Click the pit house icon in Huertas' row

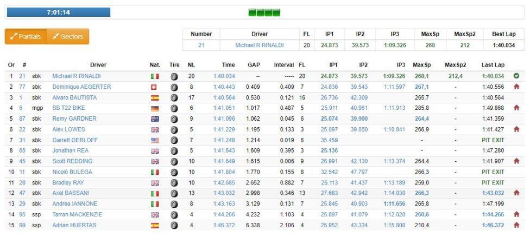tap(516, 225)
